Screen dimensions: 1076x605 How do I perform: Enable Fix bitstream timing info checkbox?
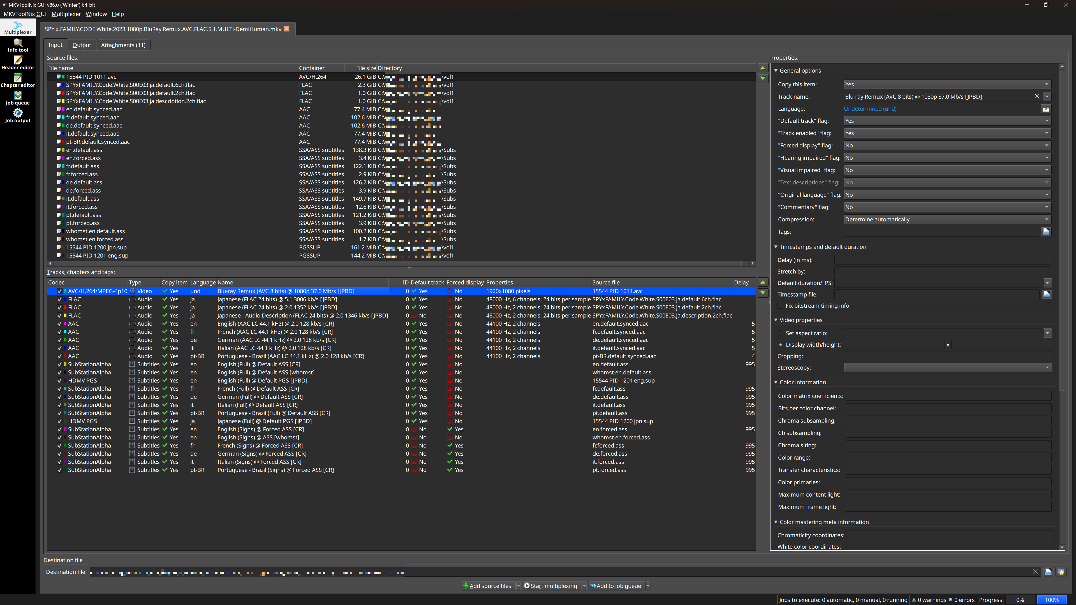coord(780,306)
